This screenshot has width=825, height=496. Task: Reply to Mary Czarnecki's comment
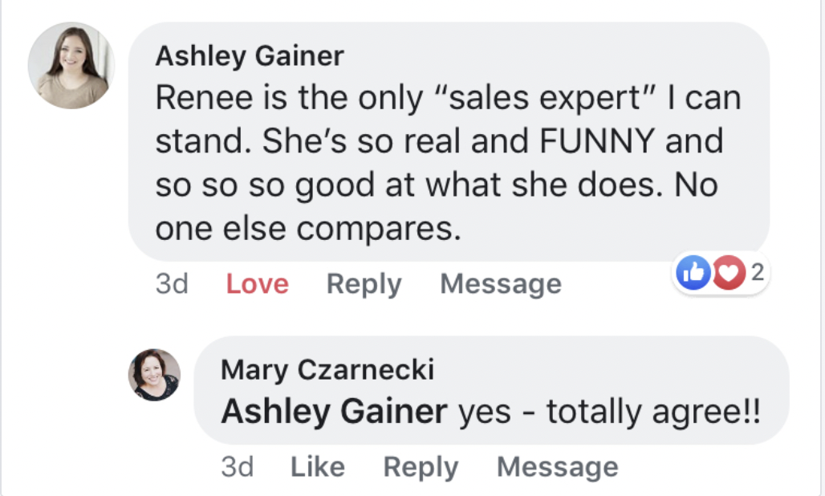pyautogui.click(x=421, y=467)
